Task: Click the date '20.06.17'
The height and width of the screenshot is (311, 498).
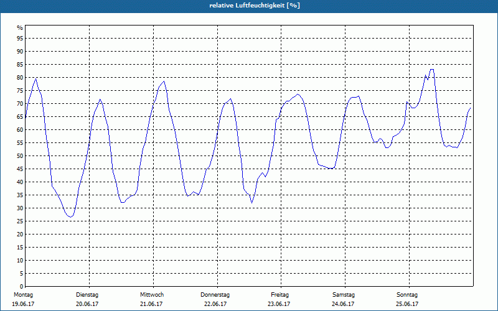Action: pos(87,304)
